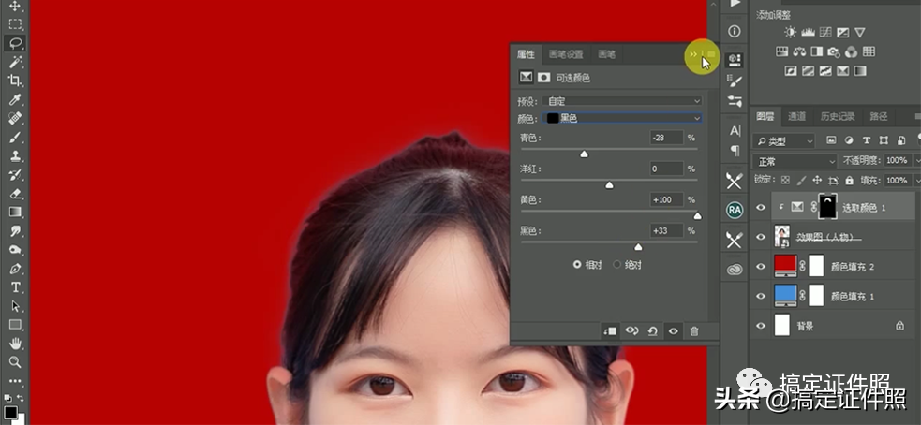Open the 预设 preset dropdown
The height and width of the screenshot is (425, 921).
(622, 101)
